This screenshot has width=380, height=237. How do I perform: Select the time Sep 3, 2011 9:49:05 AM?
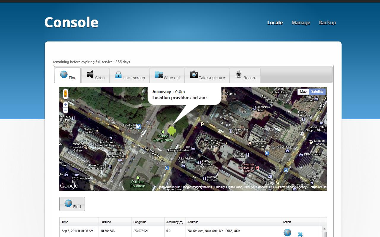pos(77,231)
